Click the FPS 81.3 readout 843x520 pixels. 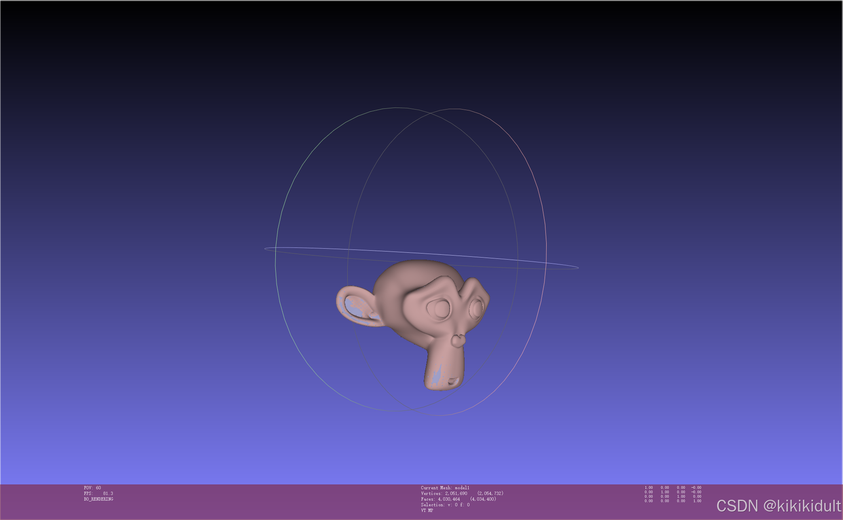[x=98, y=493]
